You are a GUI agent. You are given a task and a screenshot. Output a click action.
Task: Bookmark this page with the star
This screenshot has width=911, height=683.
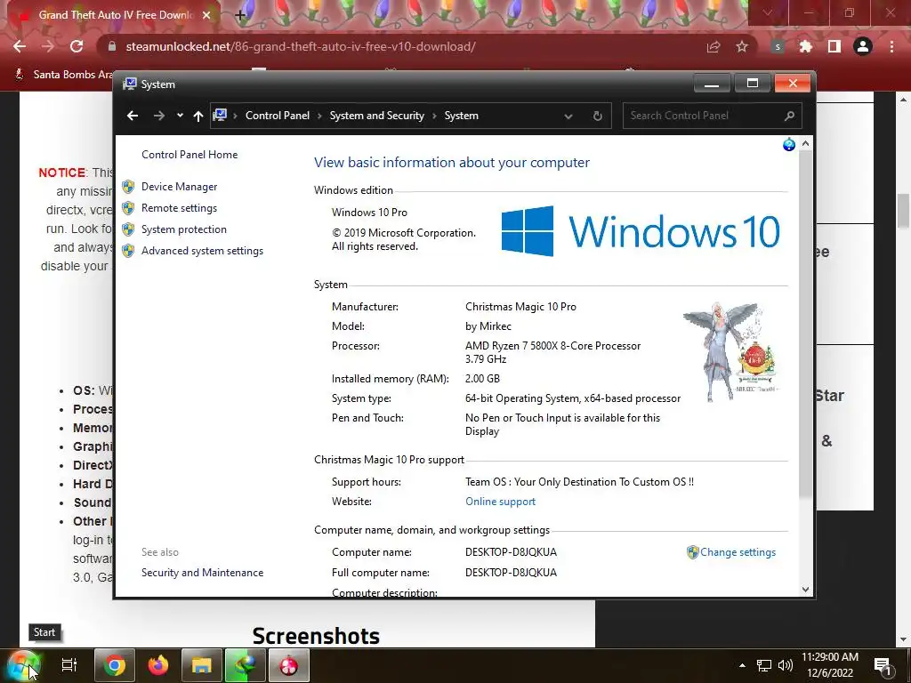pyautogui.click(x=741, y=46)
